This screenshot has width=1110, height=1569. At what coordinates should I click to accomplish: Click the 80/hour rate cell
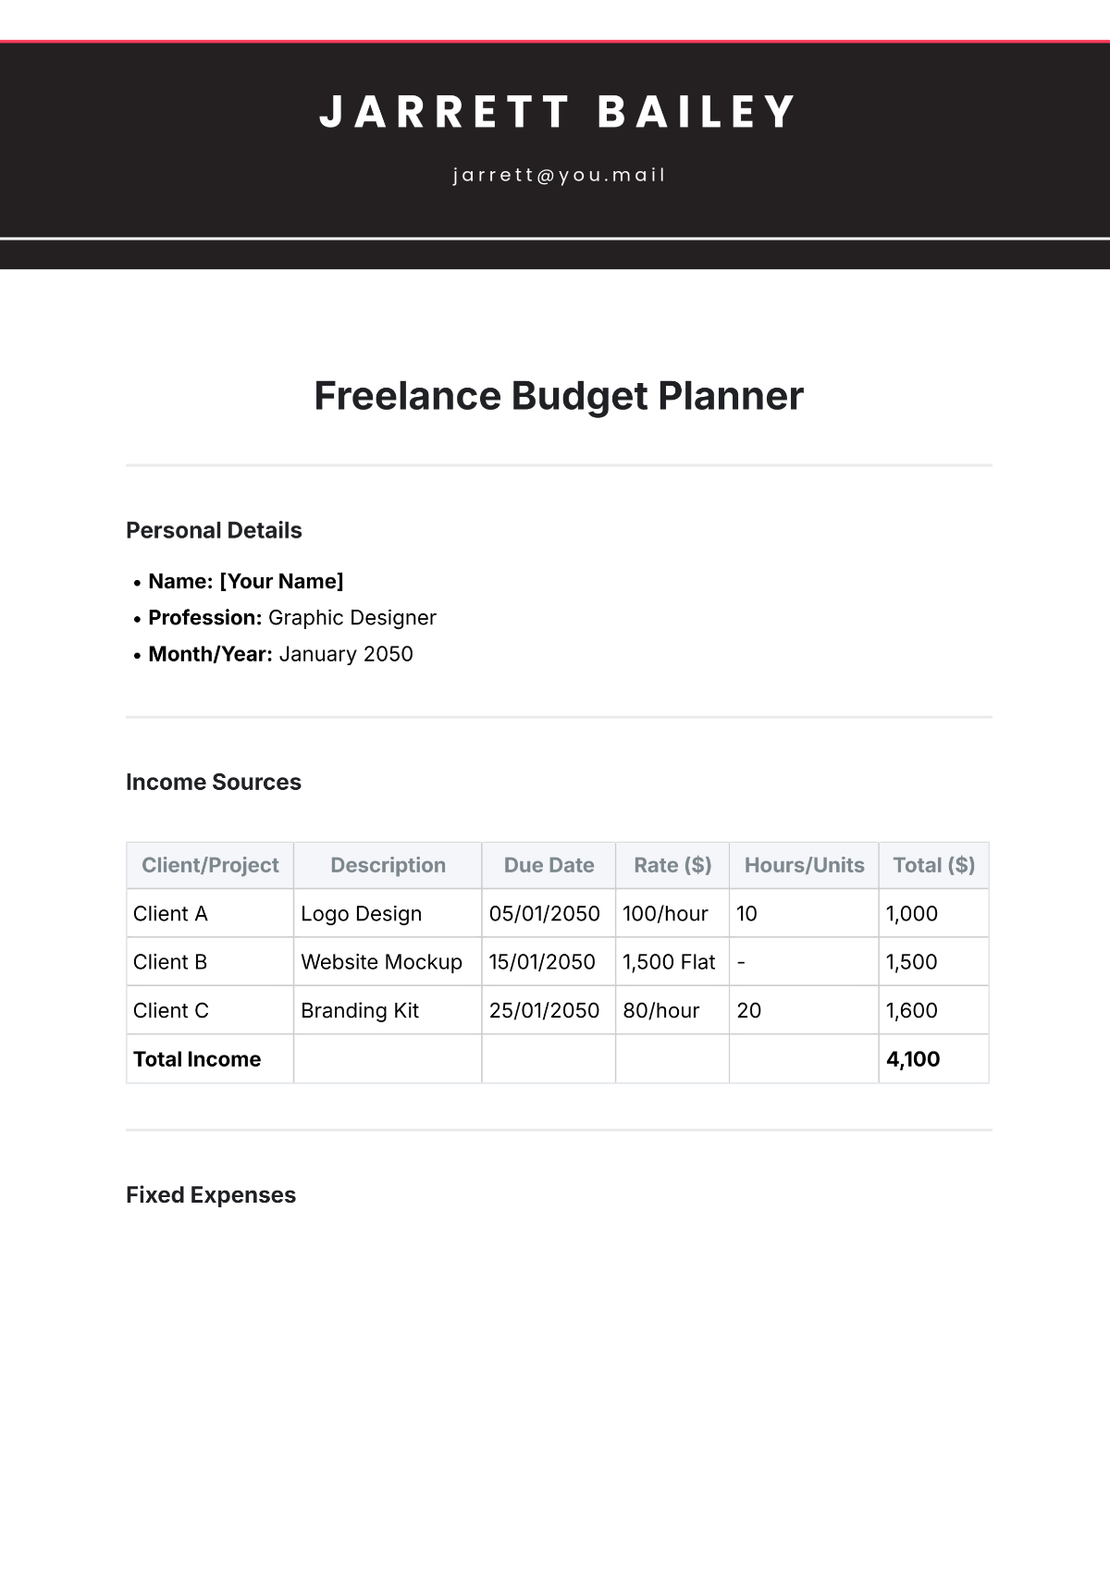pos(660,1010)
